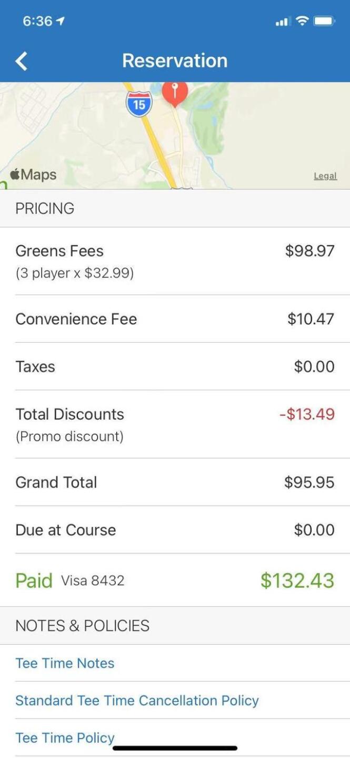The width and height of the screenshot is (350, 758).
Task: Tap the cellular signal bars icon
Action: pyautogui.click(x=282, y=22)
